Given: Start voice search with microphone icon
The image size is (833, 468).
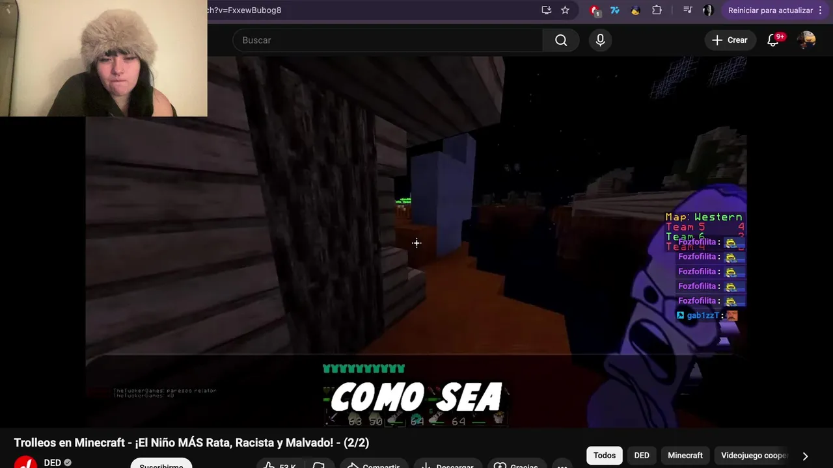Looking at the screenshot, I should point(600,40).
